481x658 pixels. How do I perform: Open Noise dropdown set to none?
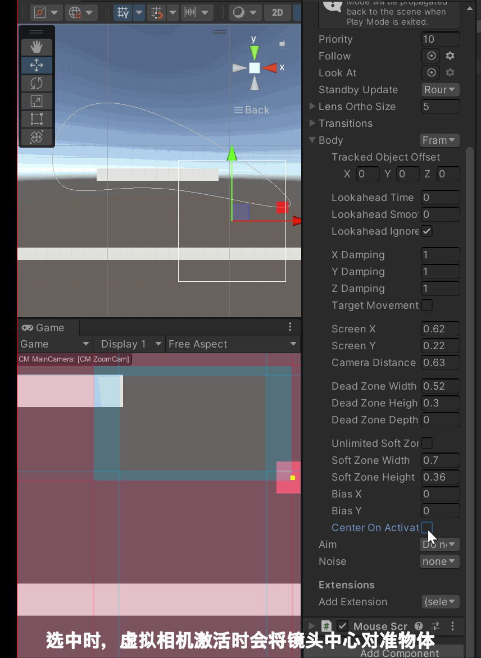pyautogui.click(x=440, y=561)
